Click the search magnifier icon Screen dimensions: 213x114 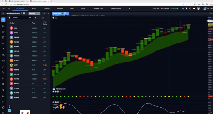click(9, 9)
